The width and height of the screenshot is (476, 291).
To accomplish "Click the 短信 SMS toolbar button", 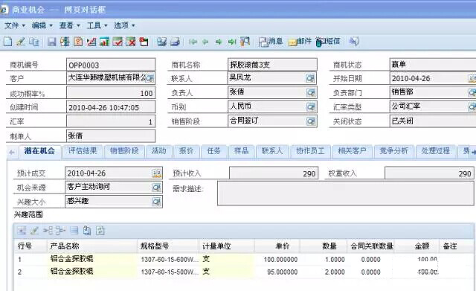I will point(327,42).
